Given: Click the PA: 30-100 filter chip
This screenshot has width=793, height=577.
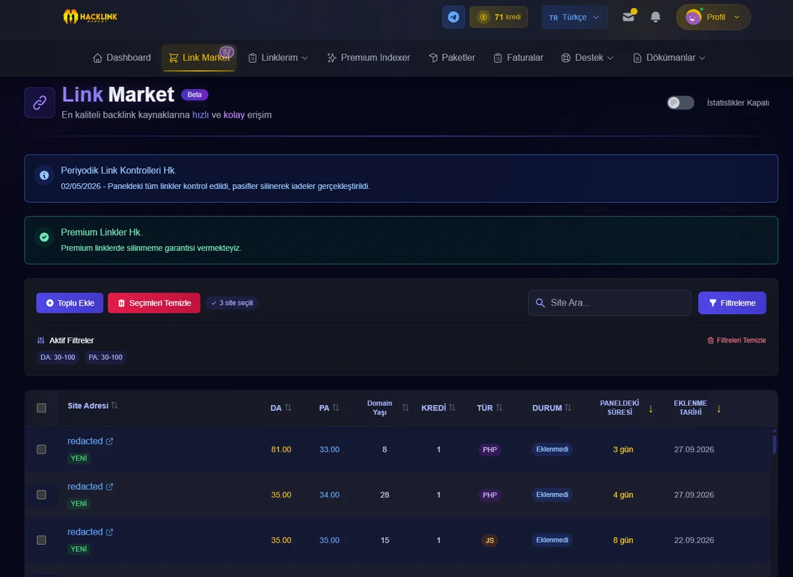Looking at the screenshot, I should coord(106,357).
